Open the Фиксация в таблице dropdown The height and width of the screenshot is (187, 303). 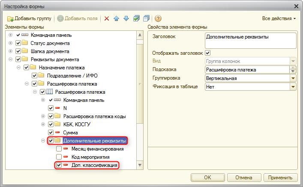[x=293, y=86]
